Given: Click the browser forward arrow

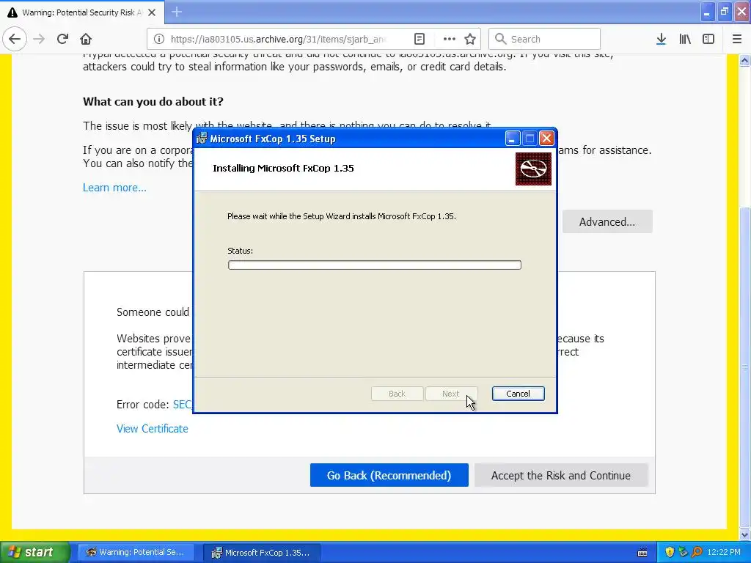Looking at the screenshot, I should point(39,39).
